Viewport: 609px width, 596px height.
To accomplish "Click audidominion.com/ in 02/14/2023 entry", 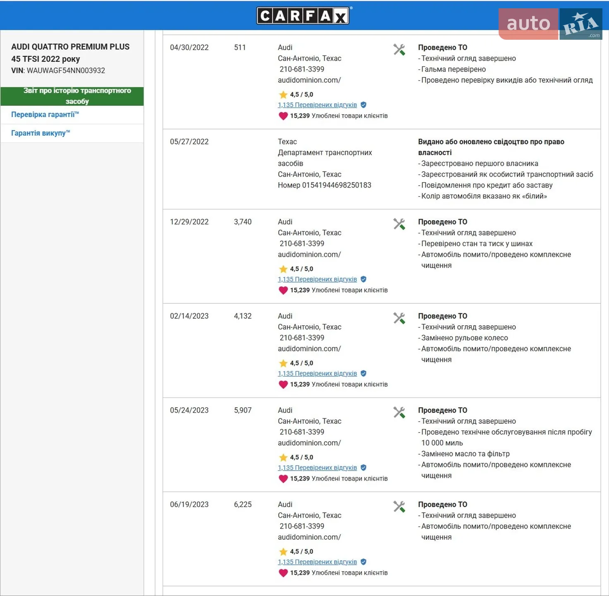I will coord(309,349).
